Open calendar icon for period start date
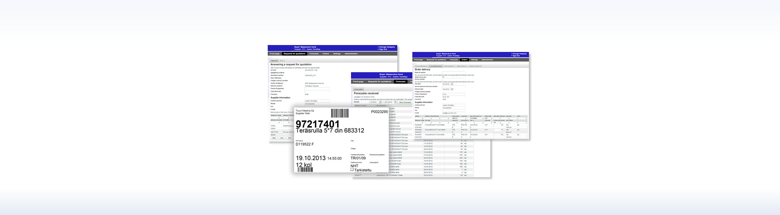Viewport: 780px width, 215px height. [381, 102]
